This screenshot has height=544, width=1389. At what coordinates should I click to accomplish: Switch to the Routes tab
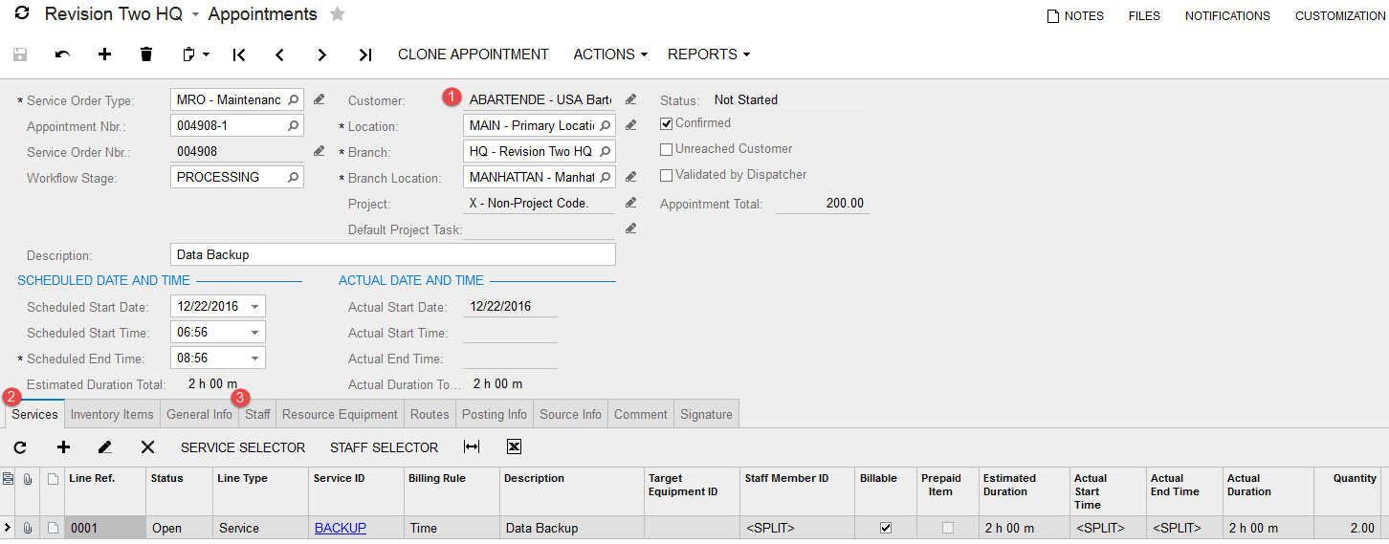pyautogui.click(x=430, y=414)
